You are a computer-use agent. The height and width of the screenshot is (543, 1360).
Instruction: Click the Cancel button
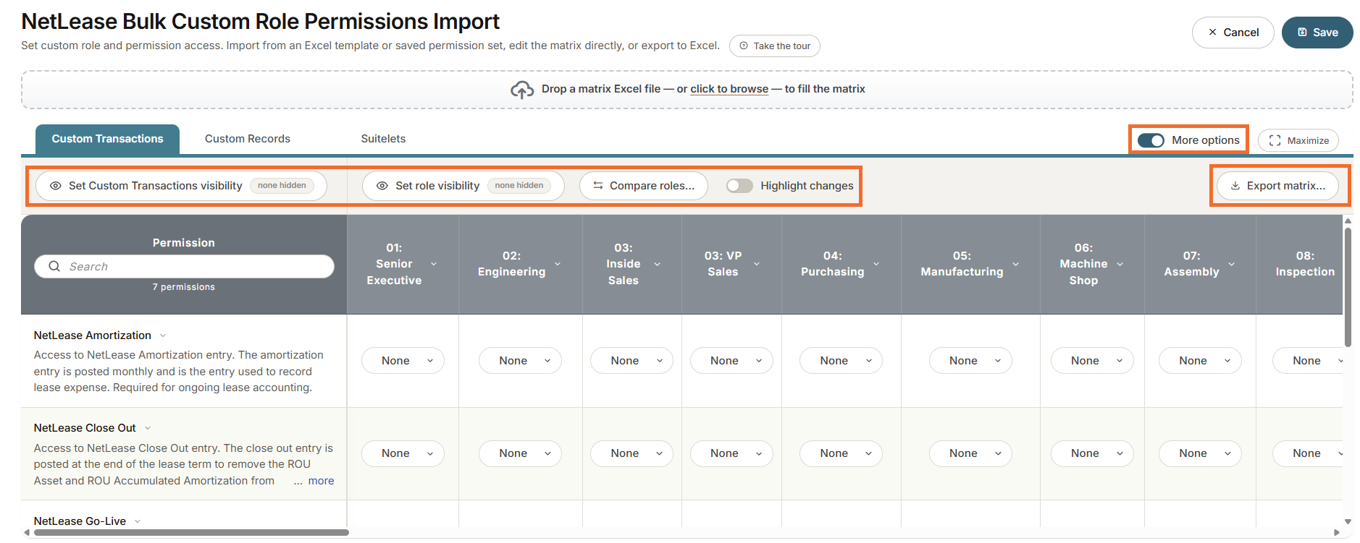1233,33
